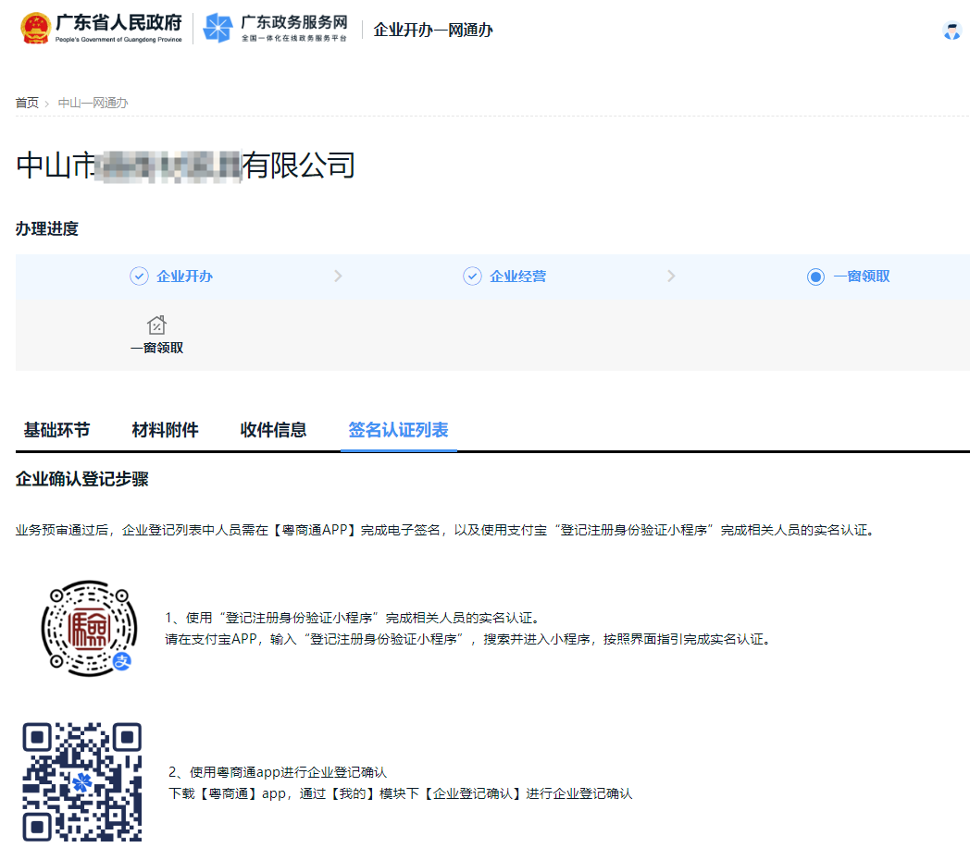
Task: Switch to the 基础环节 tab
Action: [56, 429]
